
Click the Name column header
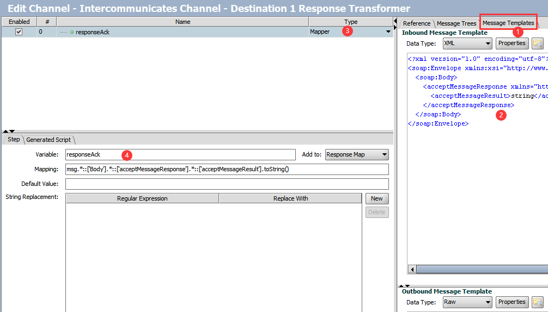point(183,22)
